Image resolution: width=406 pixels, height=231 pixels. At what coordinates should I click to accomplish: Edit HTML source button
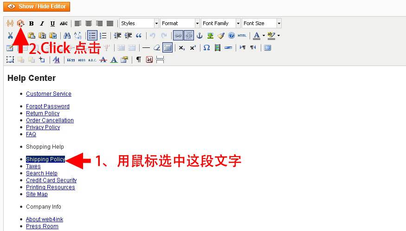[x=242, y=35]
